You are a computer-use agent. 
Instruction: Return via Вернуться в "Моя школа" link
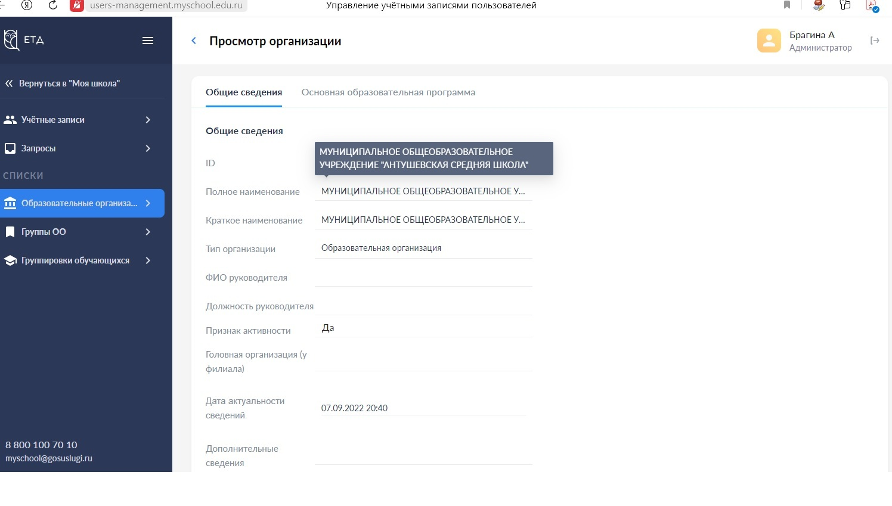click(x=69, y=83)
